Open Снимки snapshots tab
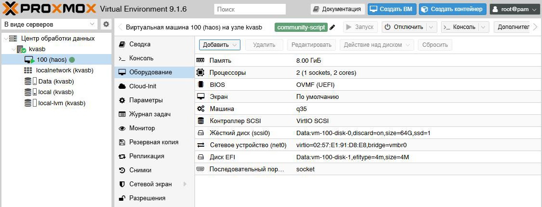 click(154, 170)
